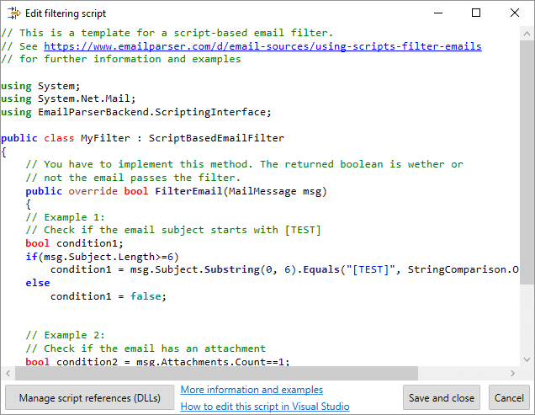Click the Cancel button
The height and width of the screenshot is (415, 535).
509,398
